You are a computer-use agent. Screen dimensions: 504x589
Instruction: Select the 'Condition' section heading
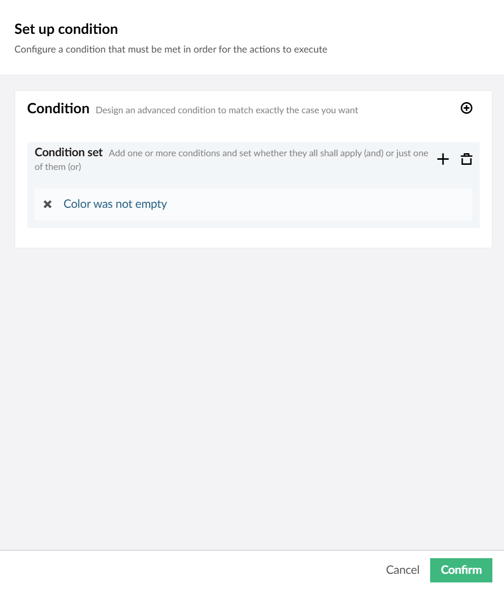click(x=58, y=108)
